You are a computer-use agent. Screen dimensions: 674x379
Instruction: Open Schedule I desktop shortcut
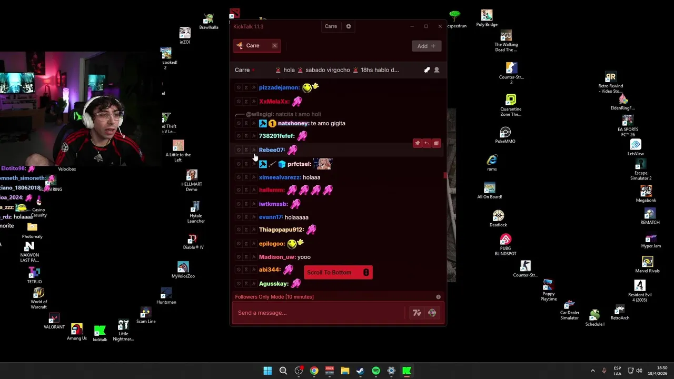click(594, 318)
